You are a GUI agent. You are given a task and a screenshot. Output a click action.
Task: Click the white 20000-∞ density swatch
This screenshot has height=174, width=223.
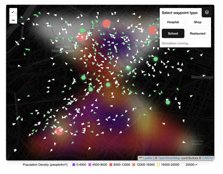click(183, 165)
